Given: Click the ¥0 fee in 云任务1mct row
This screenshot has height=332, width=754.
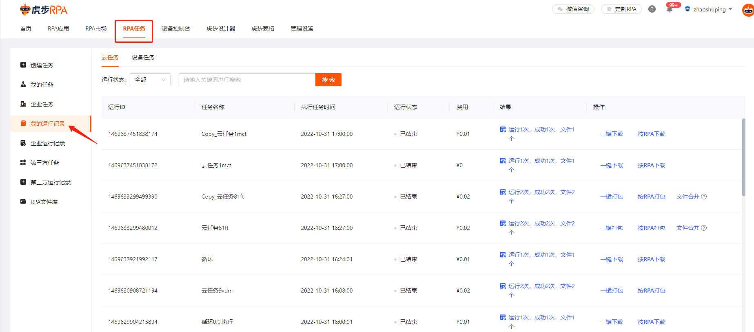Looking at the screenshot, I should [x=459, y=165].
